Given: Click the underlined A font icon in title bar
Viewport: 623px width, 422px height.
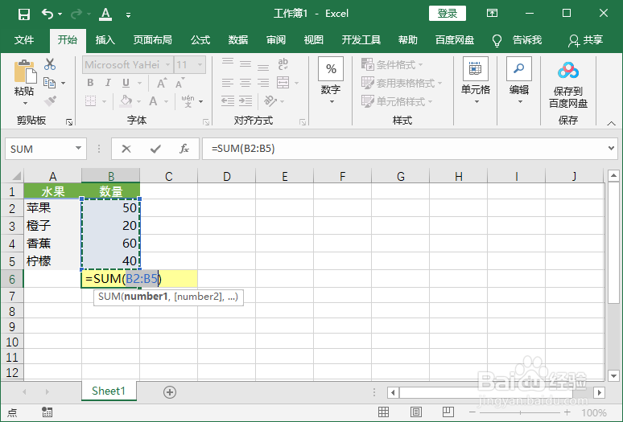Looking at the screenshot, I should 105,14.
